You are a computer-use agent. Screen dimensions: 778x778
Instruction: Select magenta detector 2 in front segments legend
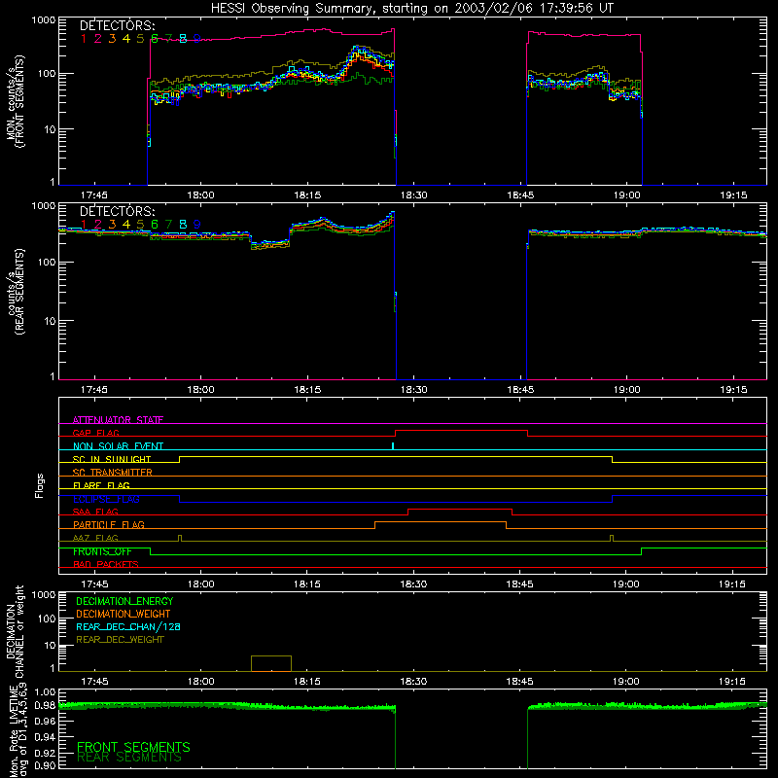pyautogui.click(x=98, y=39)
